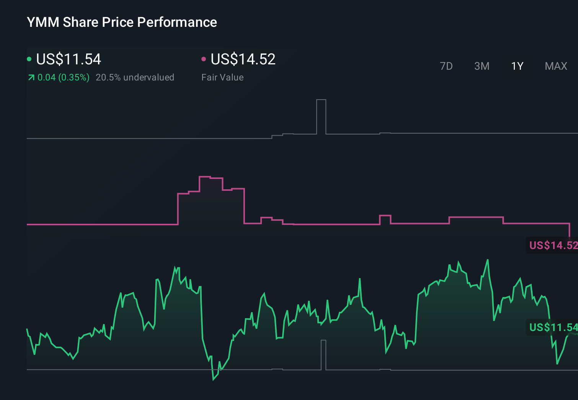
Task: Open the MAX time range view
Action: (555, 66)
